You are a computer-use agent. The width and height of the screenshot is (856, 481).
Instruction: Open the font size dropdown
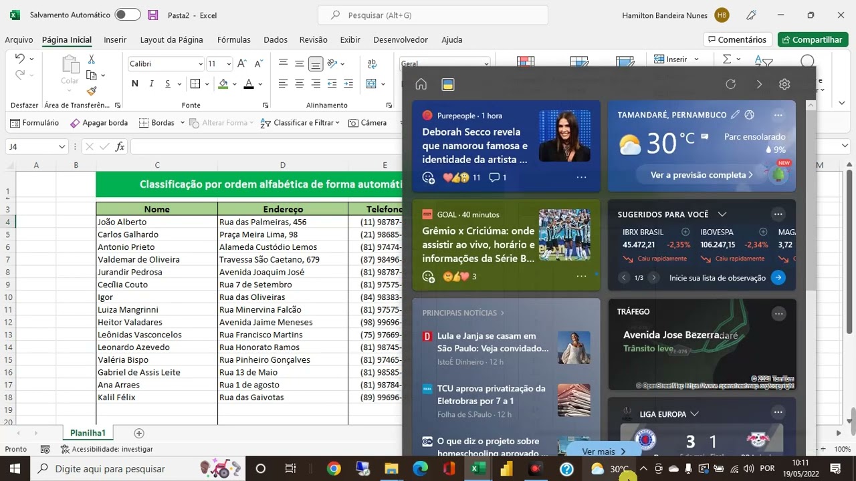click(x=229, y=64)
